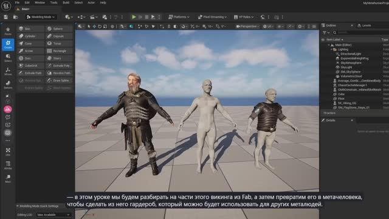Image resolution: width=389 pixels, height=219 pixels.
Task: Collapse the Main (Editor) tree node
Action: tap(329, 45)
